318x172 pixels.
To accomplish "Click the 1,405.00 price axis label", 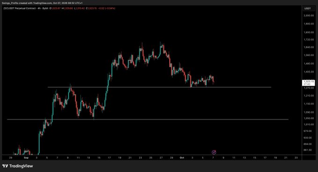I will (x=309, y=72).
